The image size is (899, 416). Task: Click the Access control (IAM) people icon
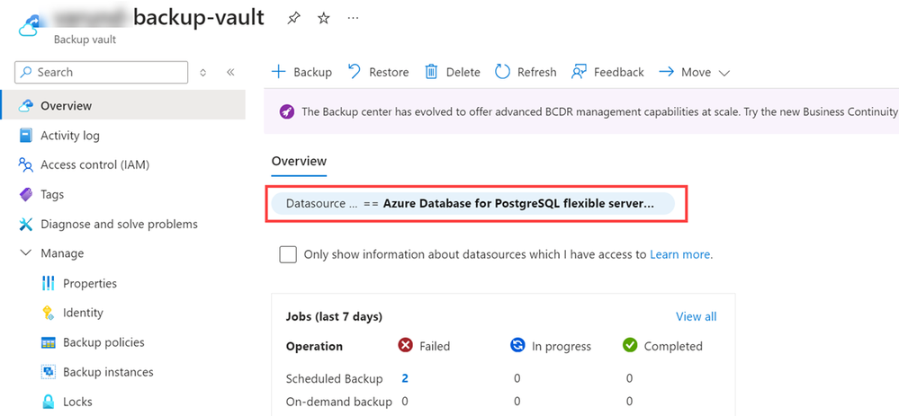tap(26, 165)
